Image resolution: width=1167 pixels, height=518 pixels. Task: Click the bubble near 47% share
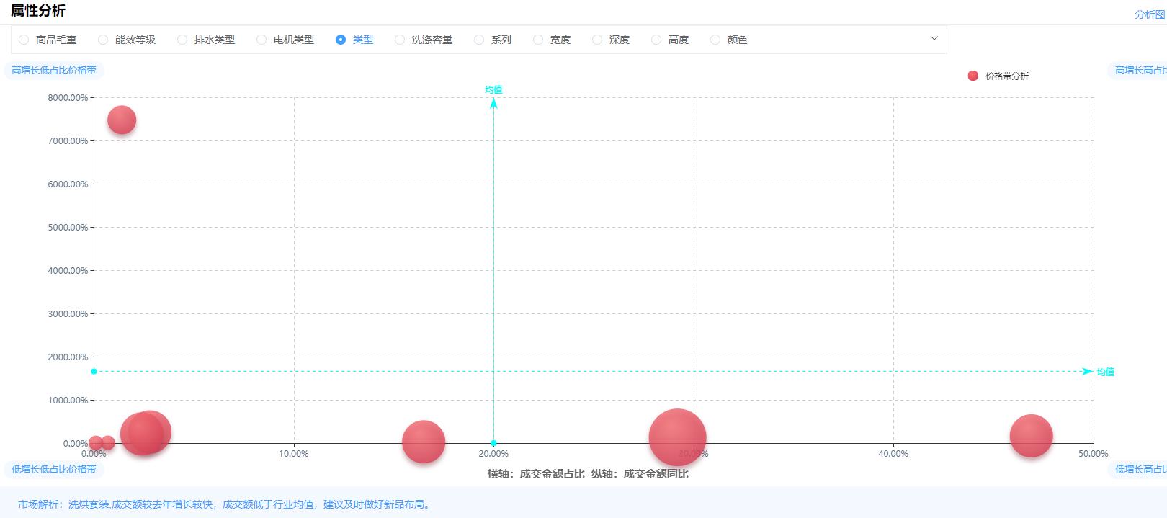coord(1031,436)
